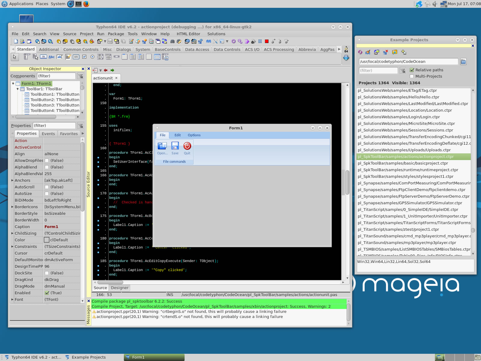481x361 pixels.
Task: Open the Run menu
Action: (x=101, y=34)
